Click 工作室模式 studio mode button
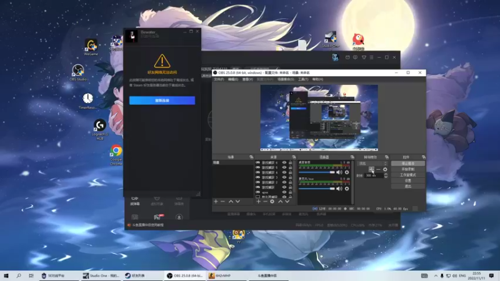This screenshot has width=500, height=281. [x=408, y=175]
